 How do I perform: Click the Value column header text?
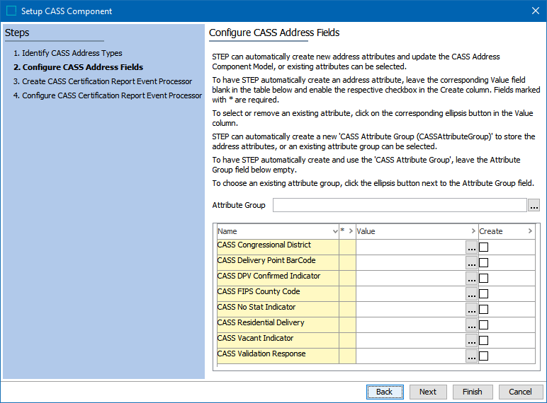(366, 231)
